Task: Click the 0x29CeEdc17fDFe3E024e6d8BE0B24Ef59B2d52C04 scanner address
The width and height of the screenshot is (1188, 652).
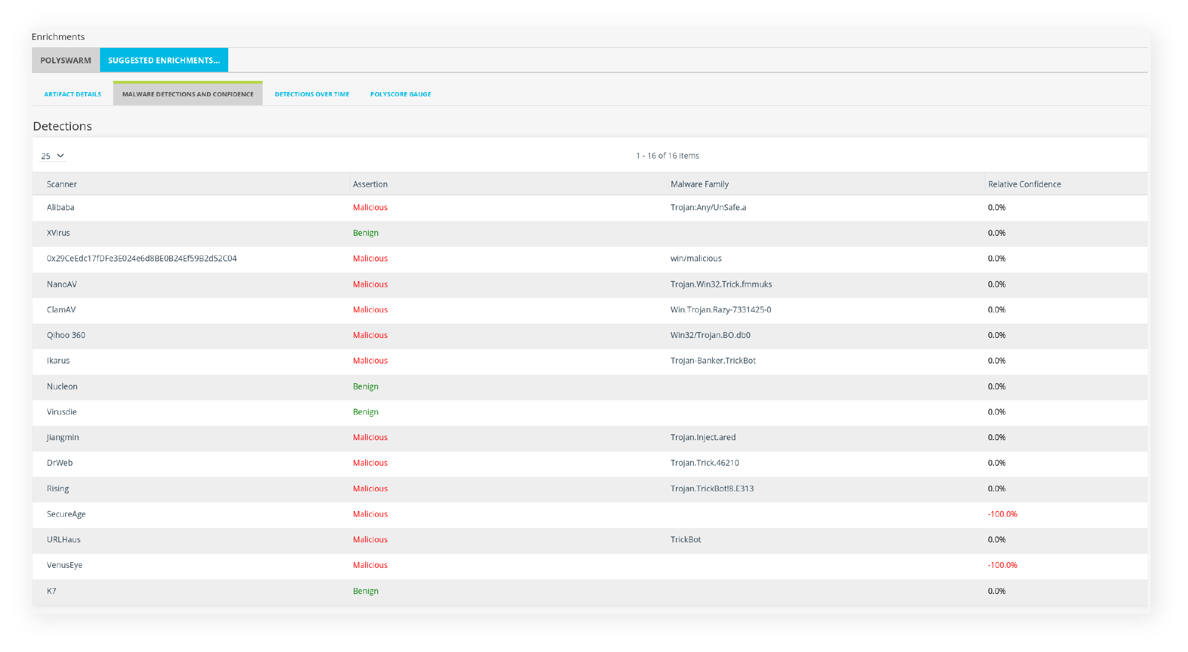Action: tap(142, 259)
